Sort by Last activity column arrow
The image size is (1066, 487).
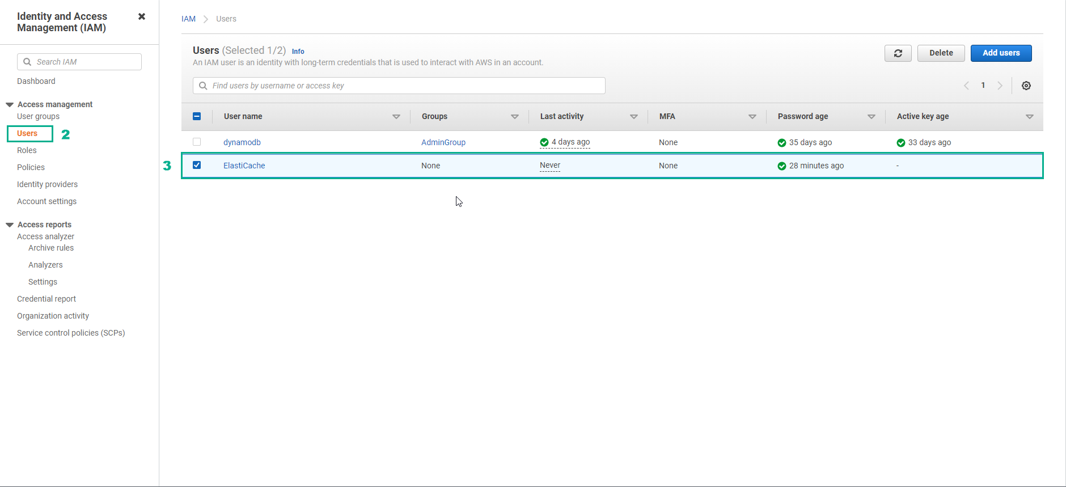(633, 117)
